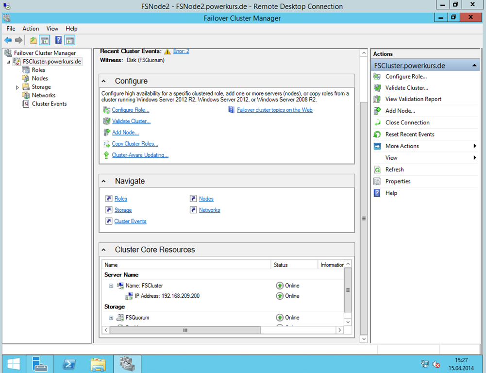Screen dimensions: 486x373
Task: Click the Forward arrow toolbar icon
Action: (x=19, y=40)
